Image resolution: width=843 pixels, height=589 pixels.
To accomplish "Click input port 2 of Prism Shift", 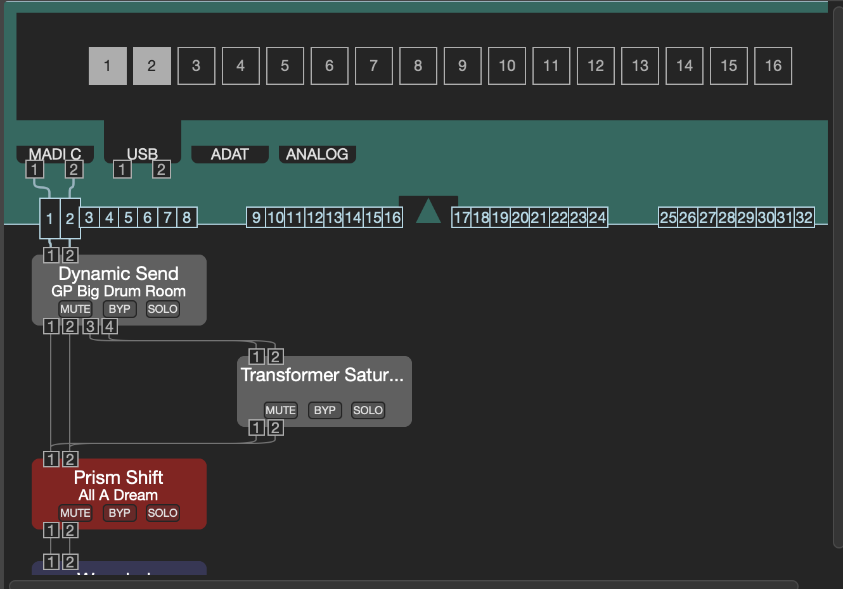I will pos(70,459).
